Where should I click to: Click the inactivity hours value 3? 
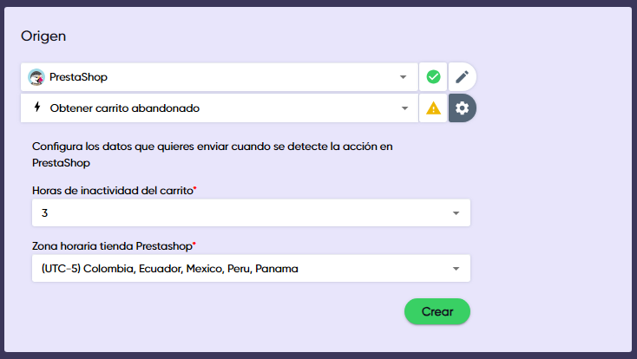(44, 212)
